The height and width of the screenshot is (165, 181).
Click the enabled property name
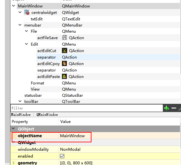coord(25,156)
